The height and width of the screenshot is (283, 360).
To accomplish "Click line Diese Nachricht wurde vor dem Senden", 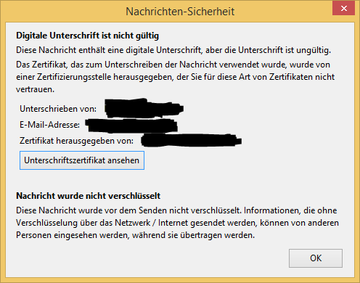I will tap(176, 210).
